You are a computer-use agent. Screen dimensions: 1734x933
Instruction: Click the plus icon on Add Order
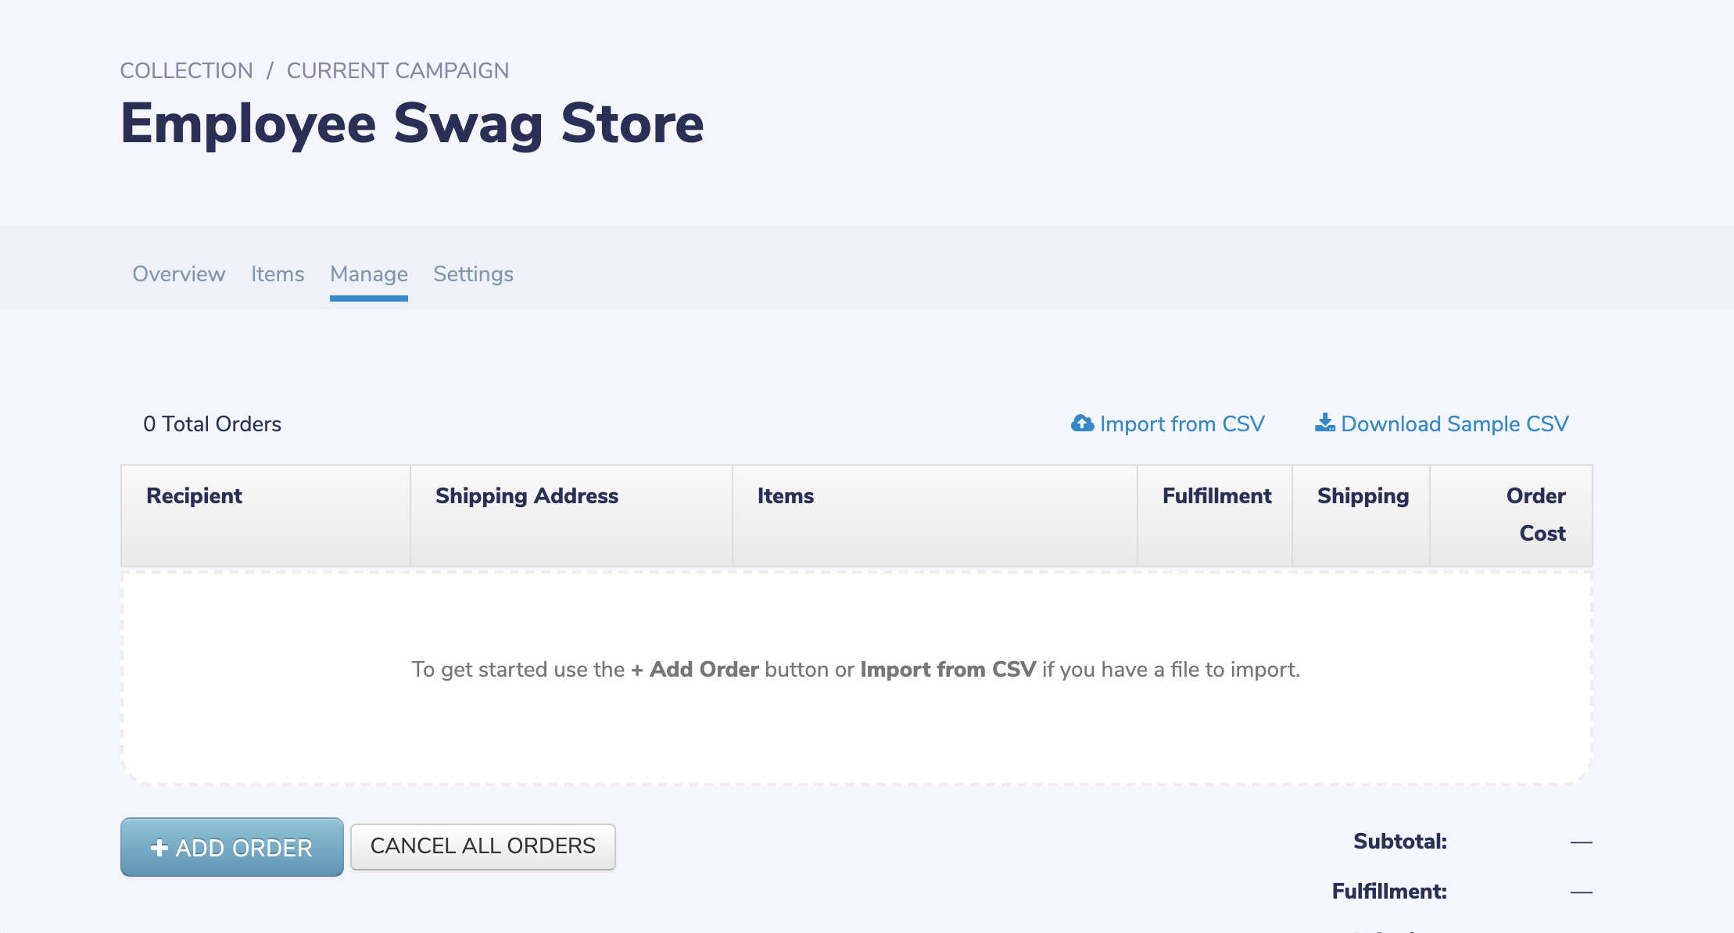click(159, 848)
